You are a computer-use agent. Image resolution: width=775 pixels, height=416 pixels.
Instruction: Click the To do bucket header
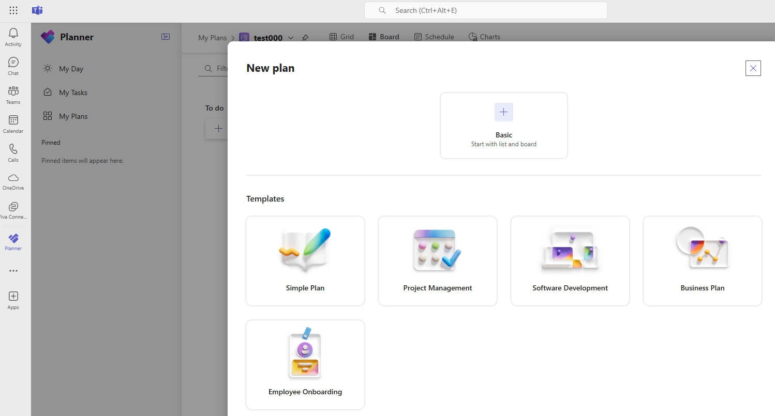[x=214, y=108]
